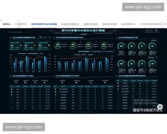The width and height of the screenshot is (167, 134).
Task: Click the 99 gauge with yellow rank 2
Action: 142,46
